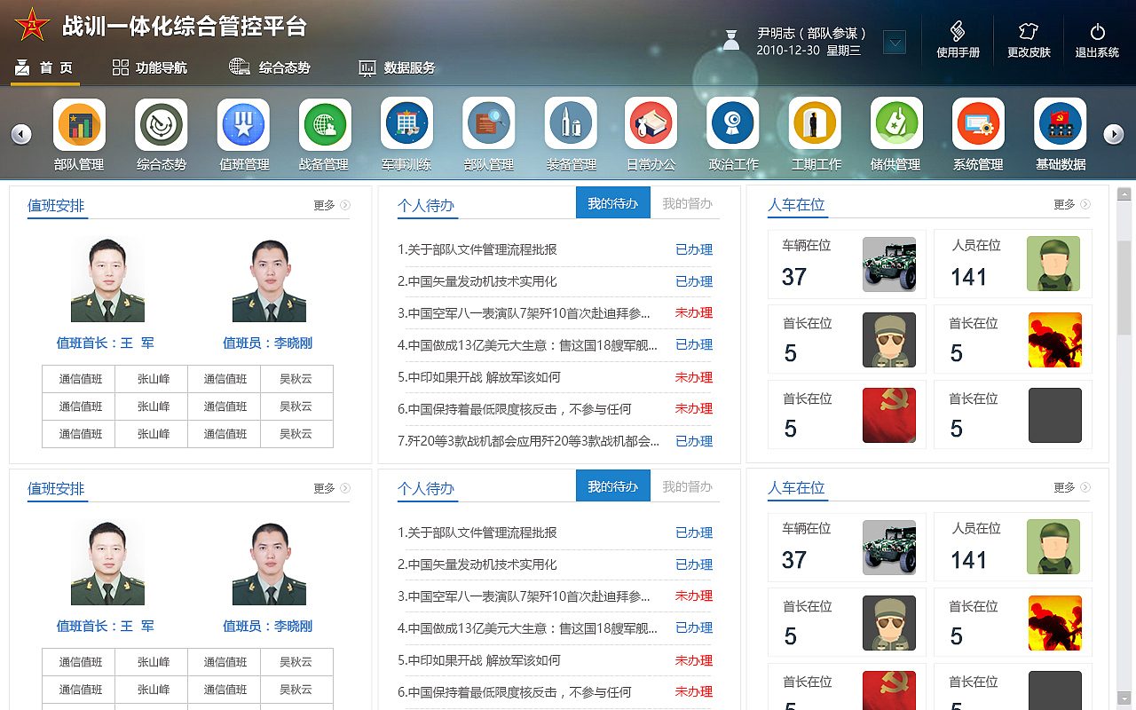Screen dimensions: 1136x710
Task: Click 未办理 status of item 3 in lower list
Action: [694, 596]
